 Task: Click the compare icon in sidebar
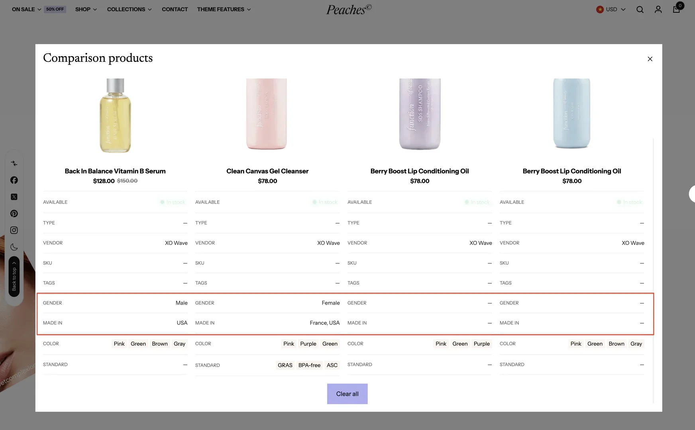tap(14, 164)
